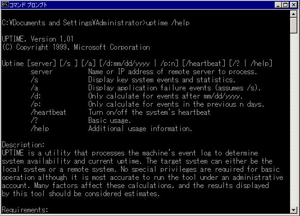Click the vertical scrollbar thumb
Viewport: 300px width, 216px height.
294,25
